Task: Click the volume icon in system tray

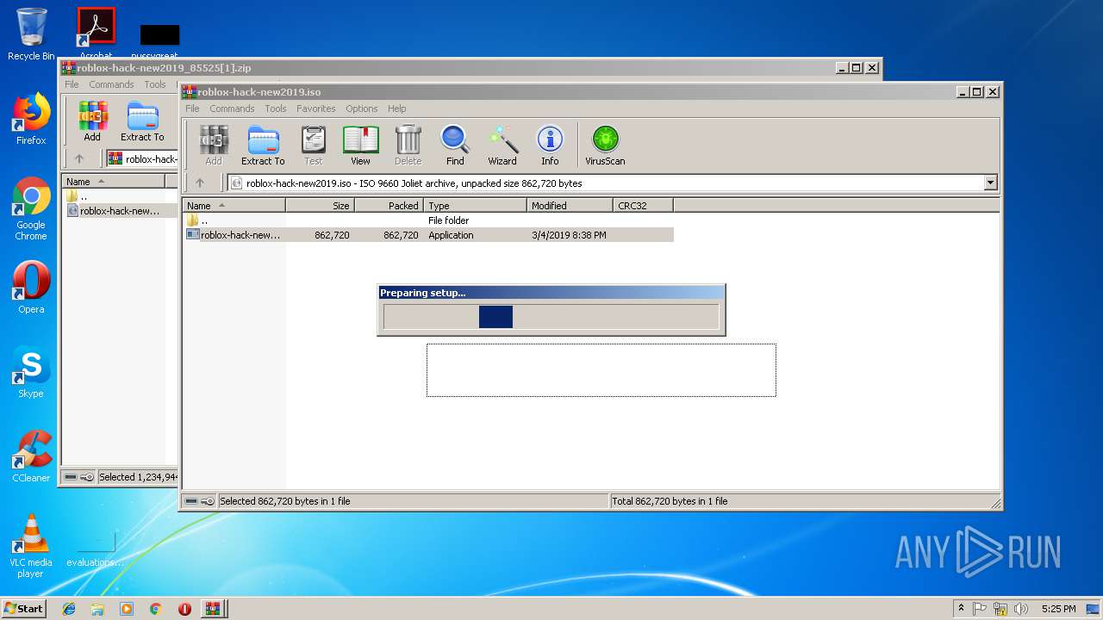Action: point(1021,609)
